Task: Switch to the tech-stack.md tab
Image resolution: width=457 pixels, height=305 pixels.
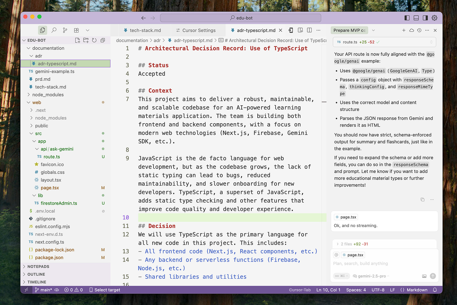Action: 142,30
